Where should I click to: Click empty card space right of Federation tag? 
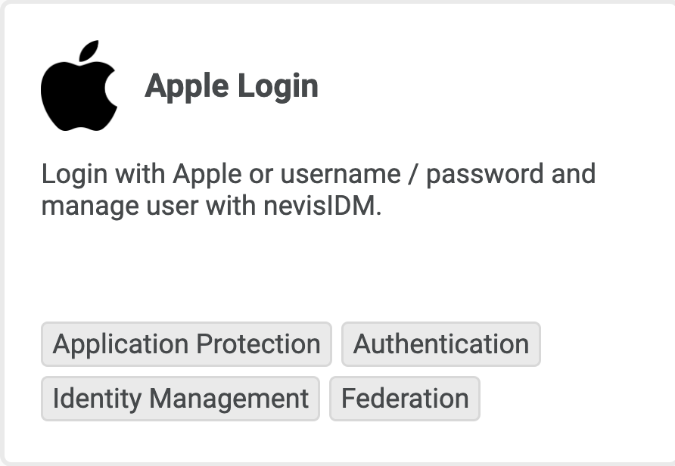575,399
